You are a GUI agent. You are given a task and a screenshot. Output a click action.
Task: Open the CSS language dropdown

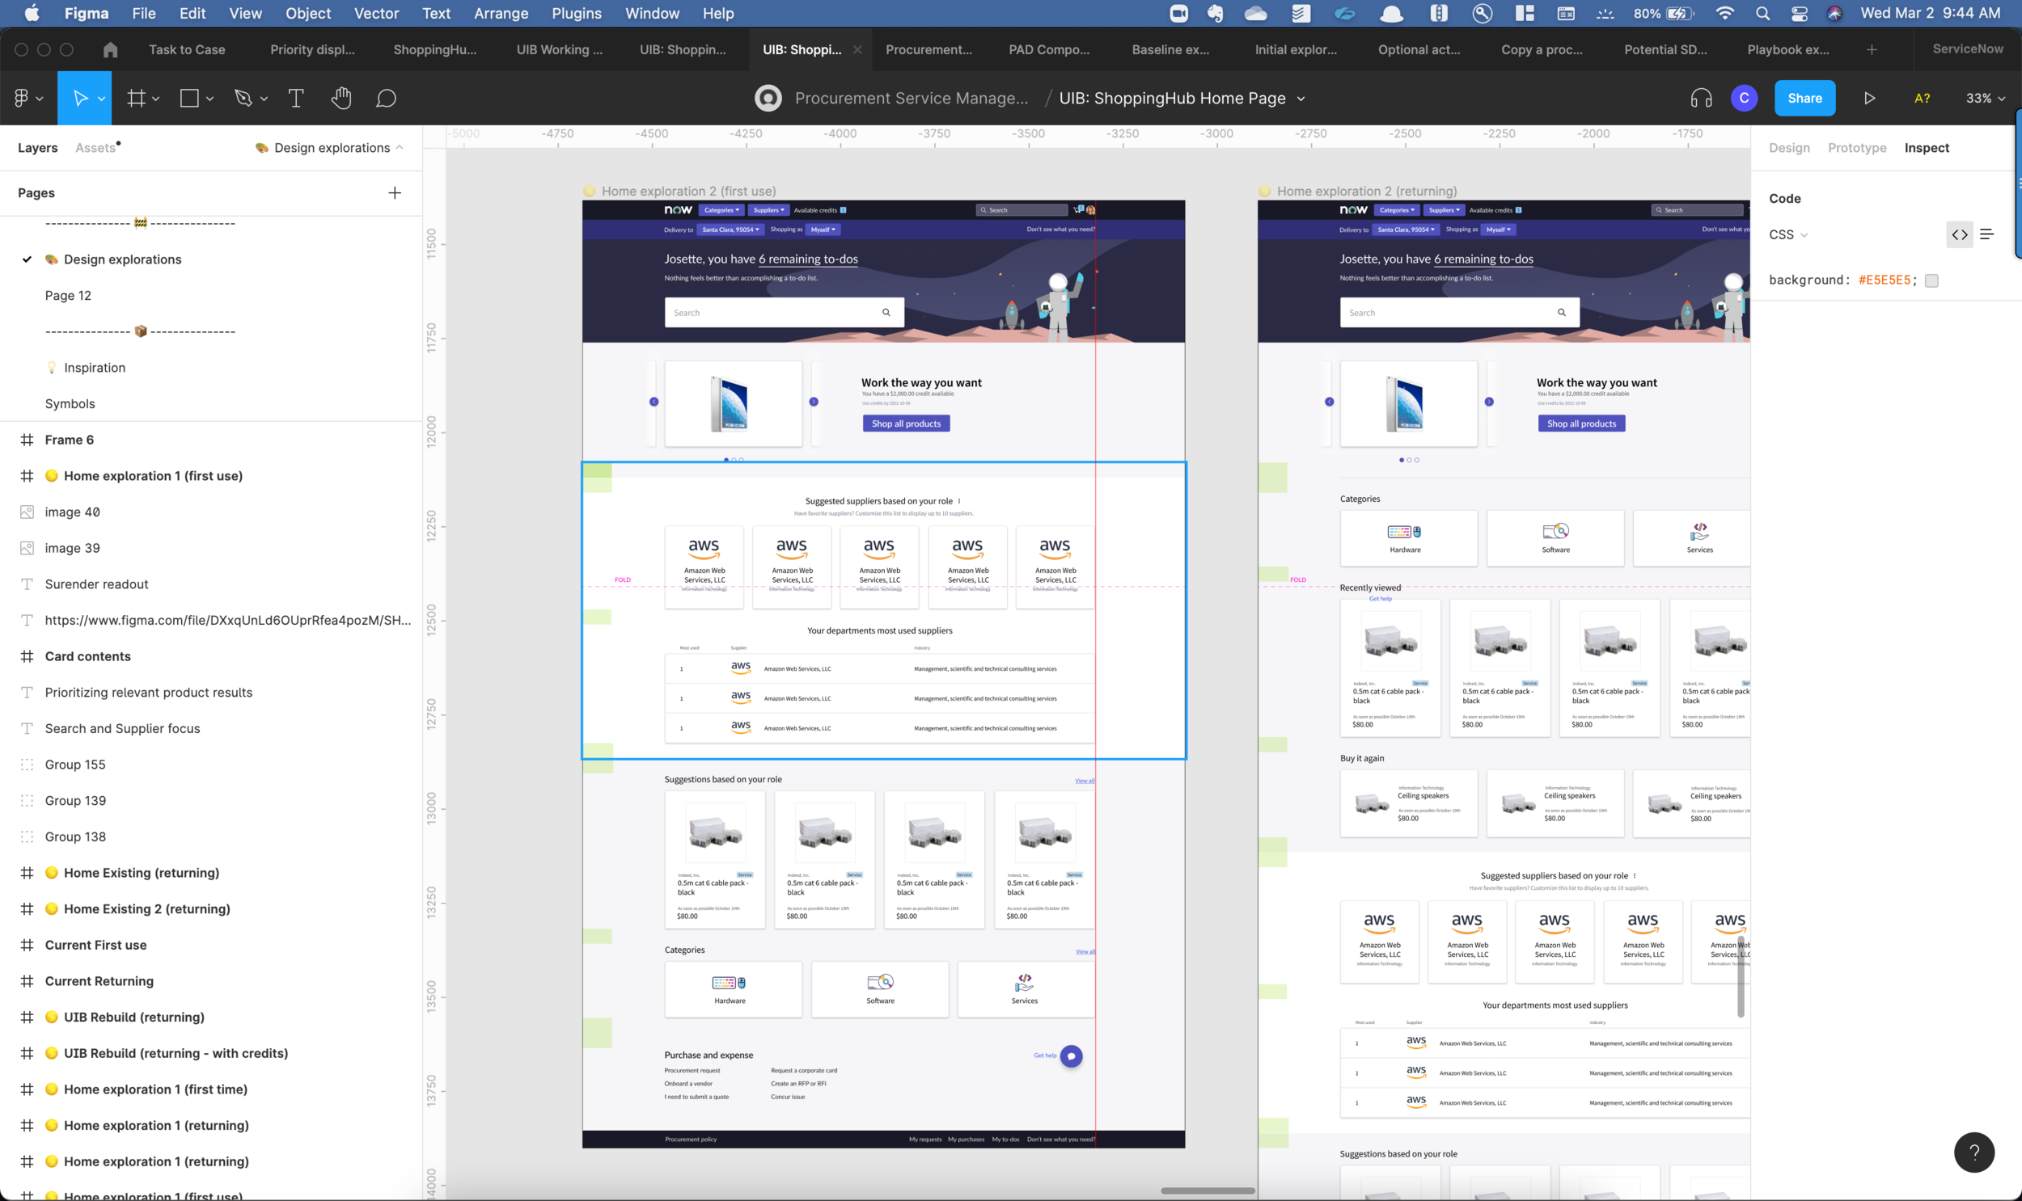point(1788,234)
